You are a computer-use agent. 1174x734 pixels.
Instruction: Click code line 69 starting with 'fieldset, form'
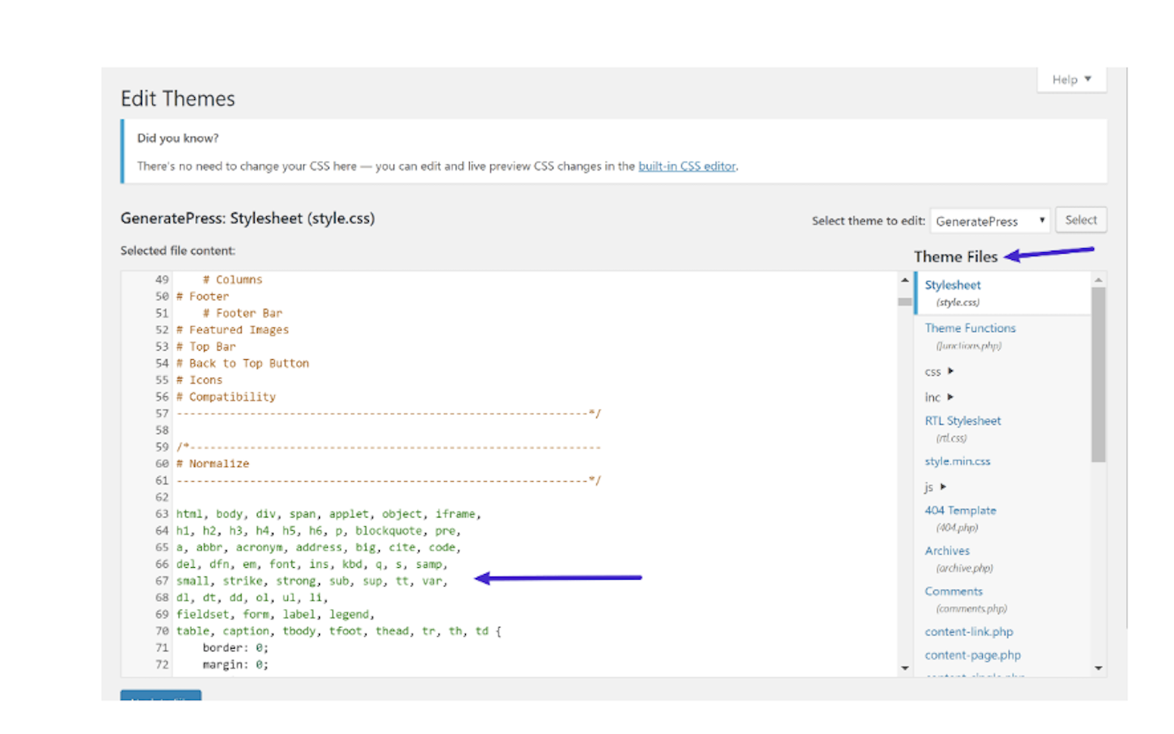click(x=276, y=614)
